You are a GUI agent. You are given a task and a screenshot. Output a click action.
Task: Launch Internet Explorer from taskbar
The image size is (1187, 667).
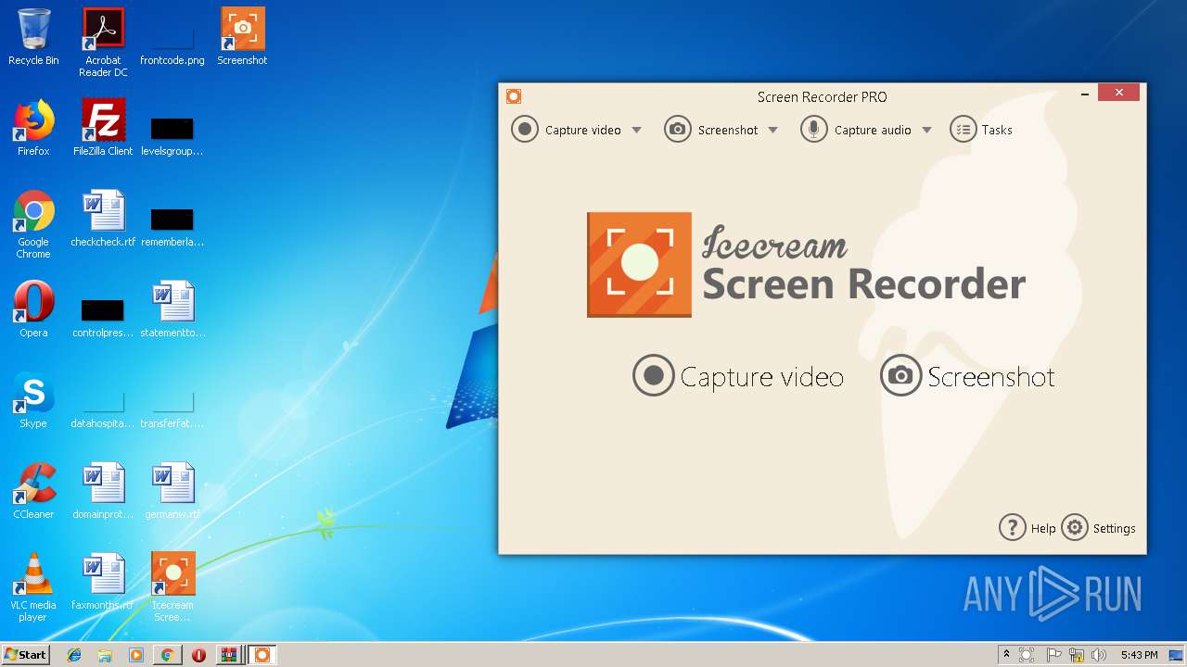tap(74, 655)
